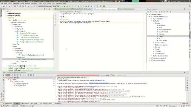Select BeanConfigDaoOperativeMysql in Project tree
This screenshot has height=107, width=191.
33,55
